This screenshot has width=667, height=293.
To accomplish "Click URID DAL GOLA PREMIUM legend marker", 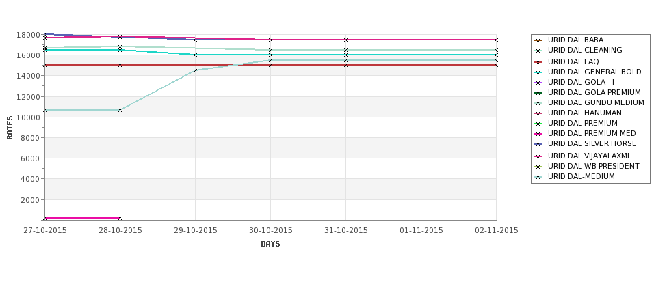I will [538, 93].
